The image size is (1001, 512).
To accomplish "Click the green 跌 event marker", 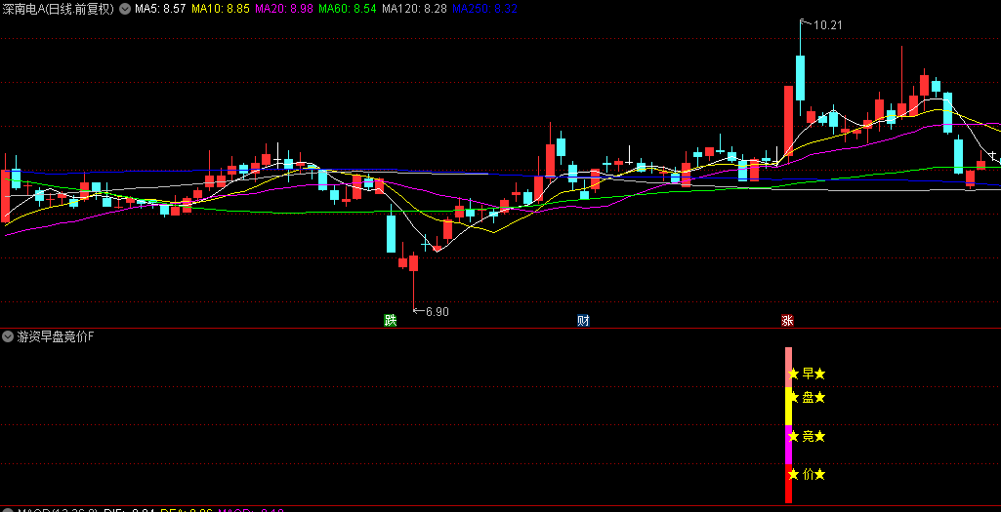I will (390, 320).
